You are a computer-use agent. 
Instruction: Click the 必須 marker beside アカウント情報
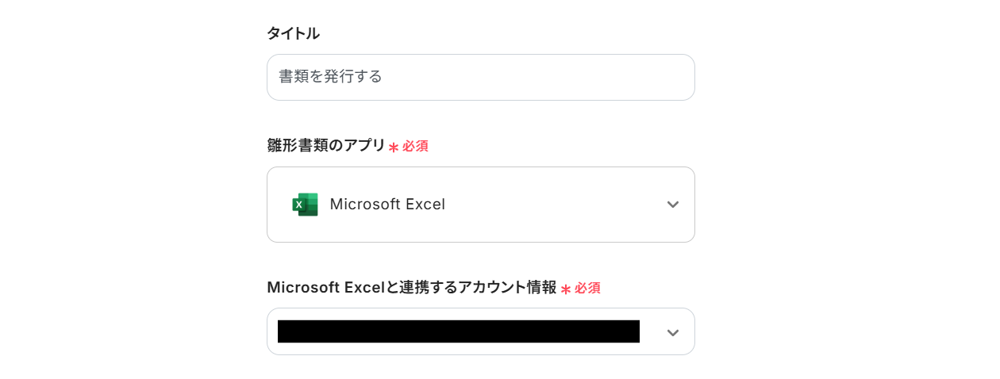(x=587, y=289)
